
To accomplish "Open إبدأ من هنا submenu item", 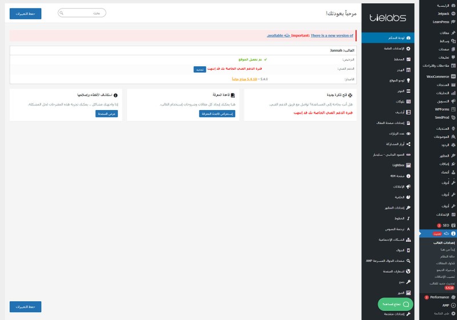I will coord(448,250).
